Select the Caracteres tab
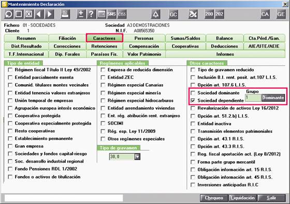The width and height of the screenshot is (290, 204). point(104,38)
